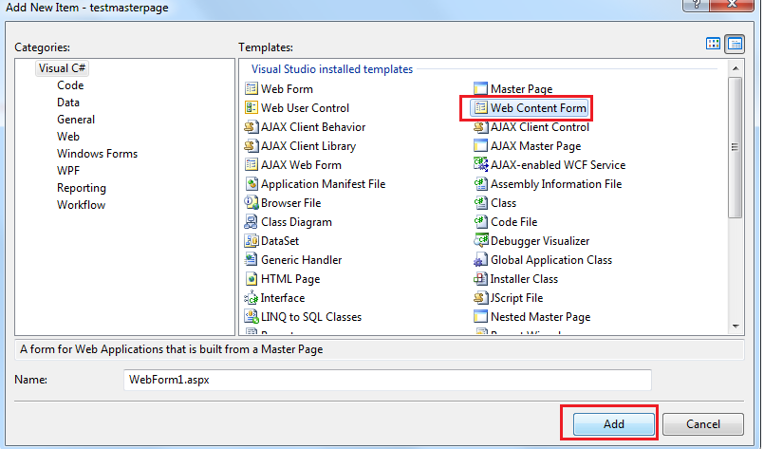The image size is (764, 449).
Task: Switch templates to small icons list view
Action: point(735,44)
